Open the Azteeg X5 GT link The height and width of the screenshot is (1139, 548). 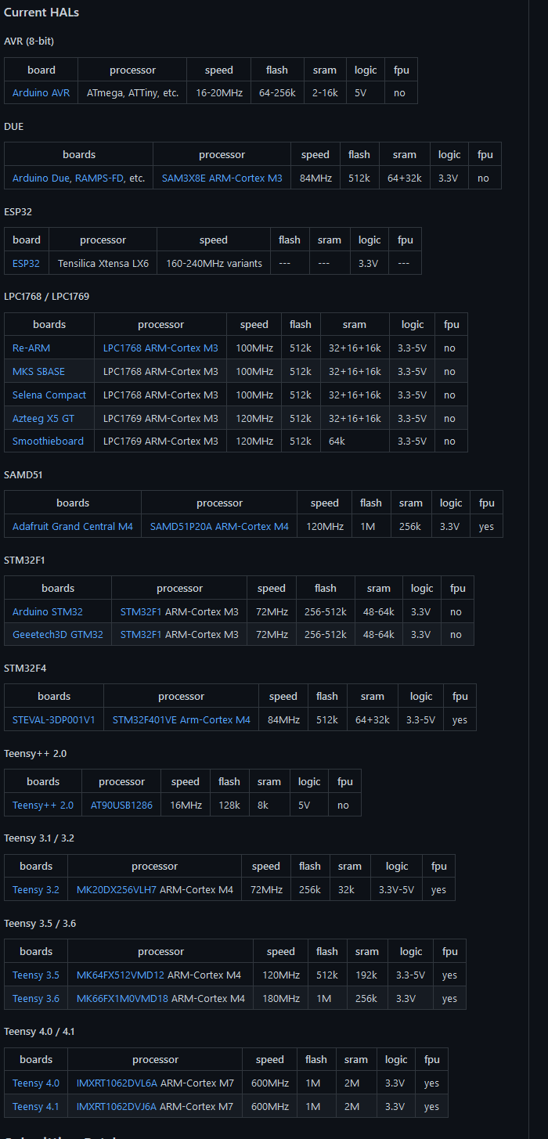43,418
